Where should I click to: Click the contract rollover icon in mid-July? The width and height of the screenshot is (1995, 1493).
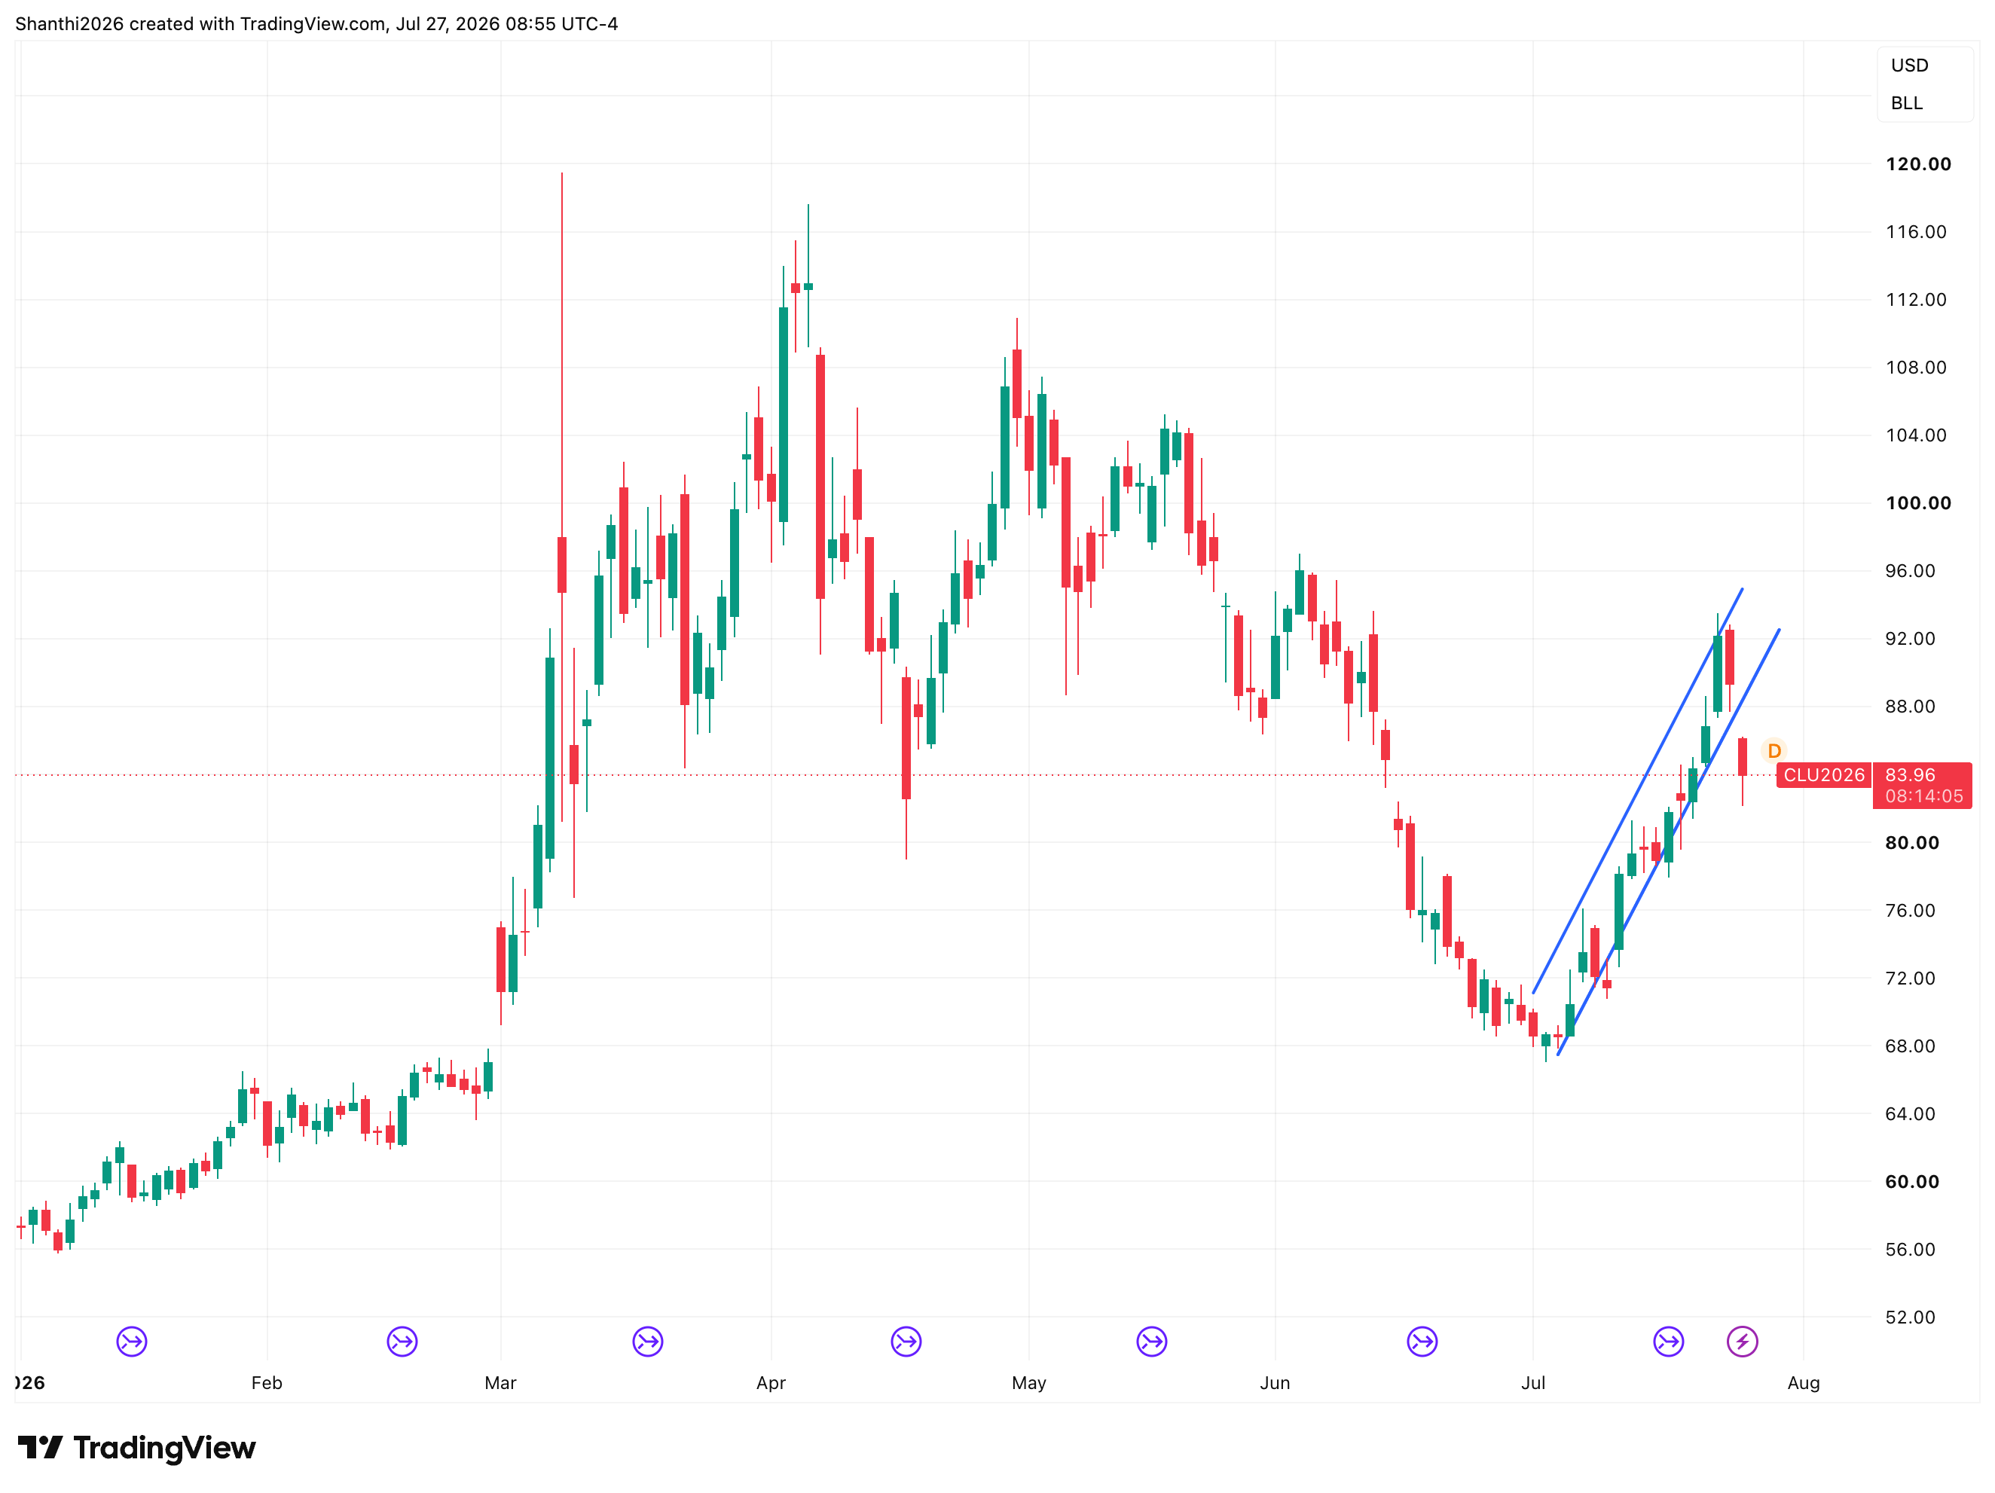click(1669, 1342)
